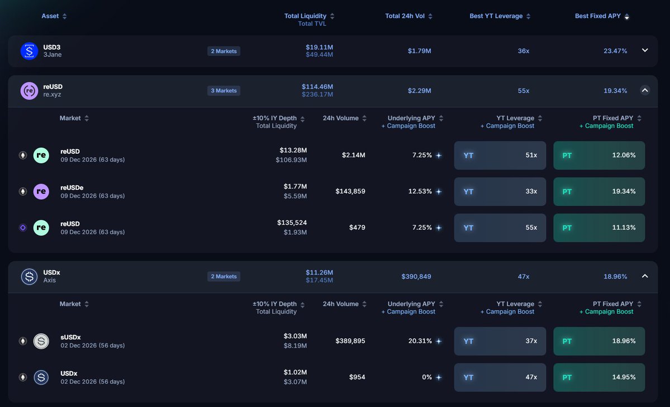Collapse the USDx asset section

pyautogui.click(x=645, y=276)
